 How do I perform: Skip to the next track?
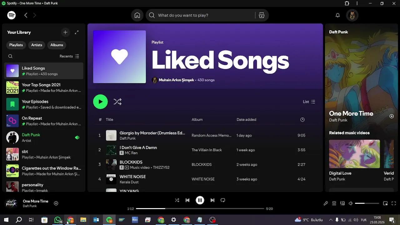[x=212, y=200]
